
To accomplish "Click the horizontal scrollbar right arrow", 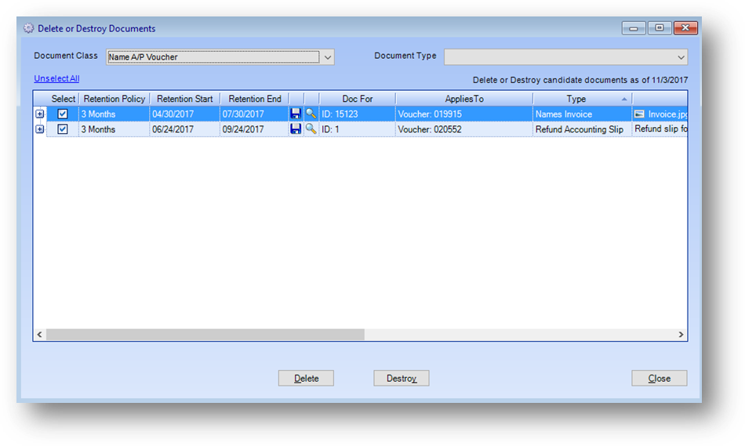I will 681,335.
